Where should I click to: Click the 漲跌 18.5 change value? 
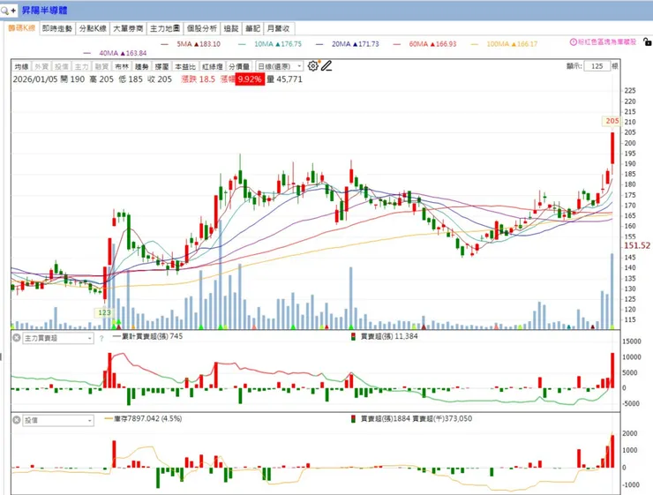[198, 79]
